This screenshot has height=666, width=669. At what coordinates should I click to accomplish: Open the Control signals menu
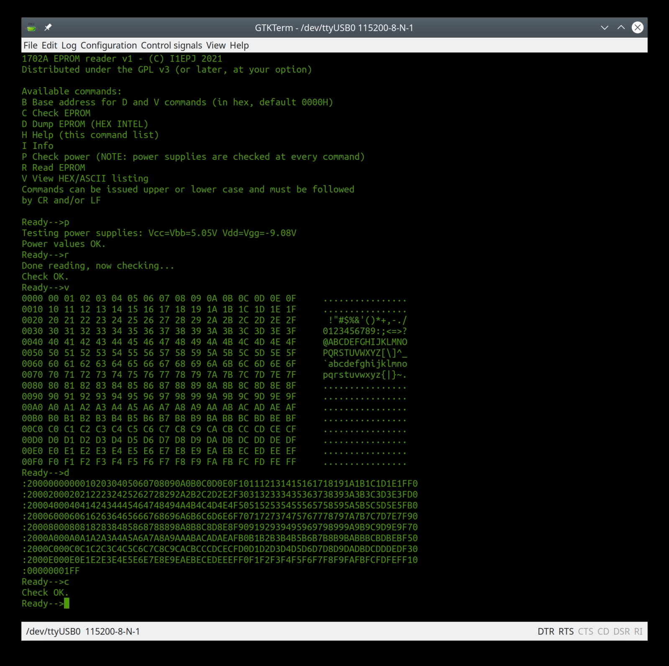[x=171, y=45]
